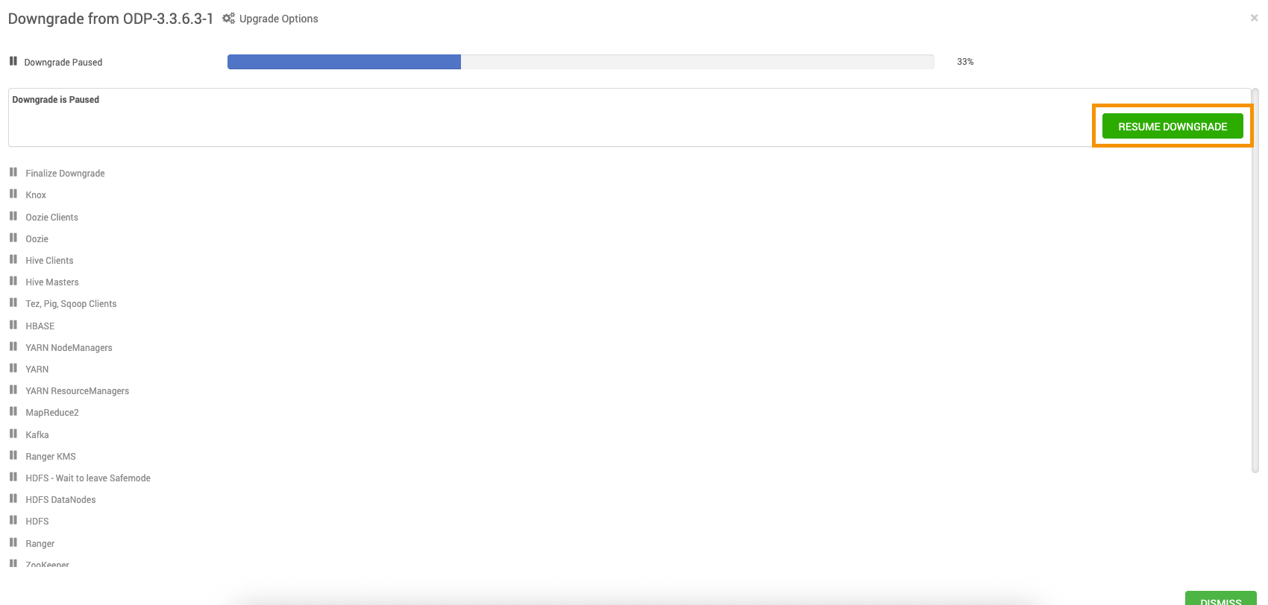Click the pause icon beside Kafka
The height and width of the screenshot is (605, 1268).
tap(13, 434)
